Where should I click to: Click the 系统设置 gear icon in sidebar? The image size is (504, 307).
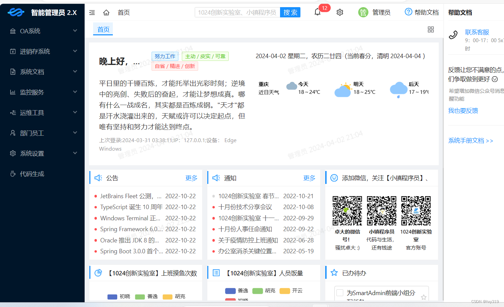pos(13,153)
